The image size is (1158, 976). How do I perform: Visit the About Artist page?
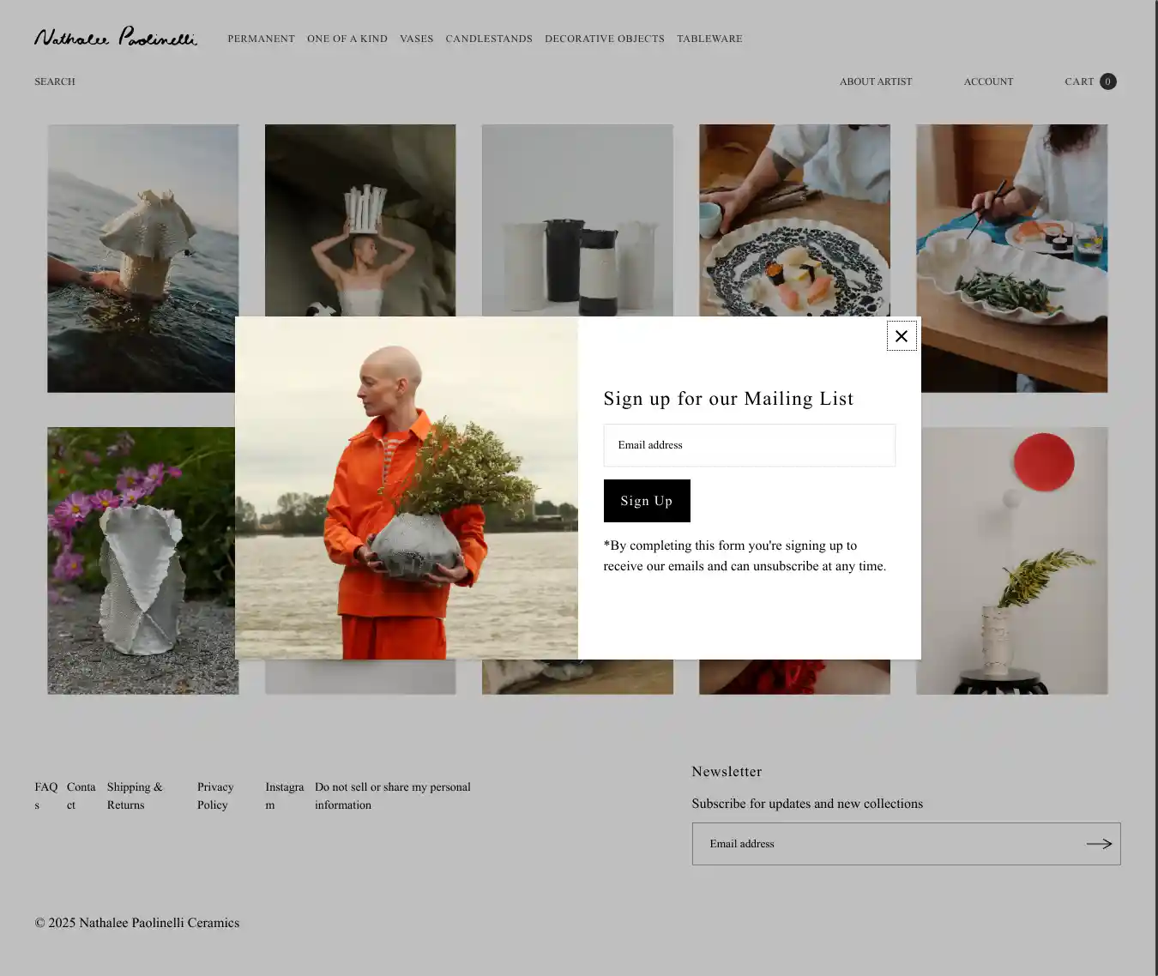(875, 81)
